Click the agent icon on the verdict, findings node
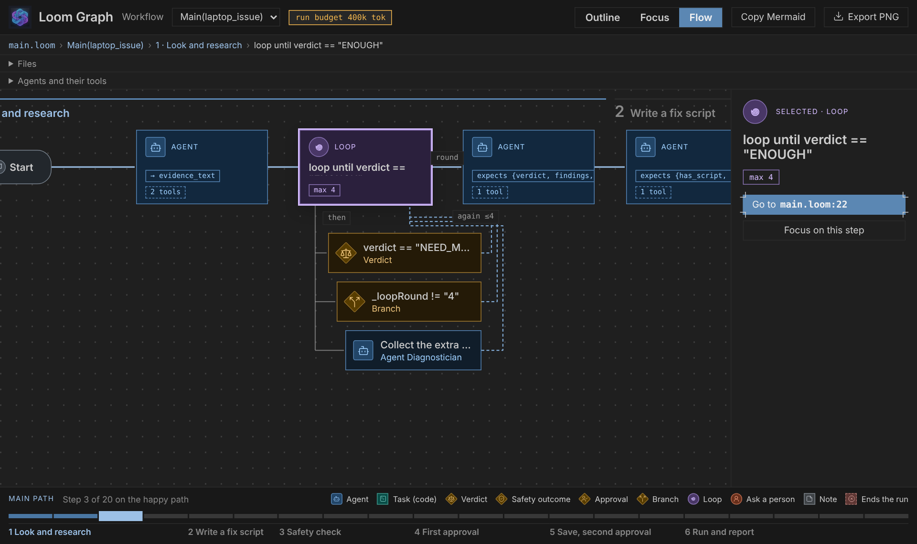The width and height of the screenshot is (917, 544). click(482, 147)
